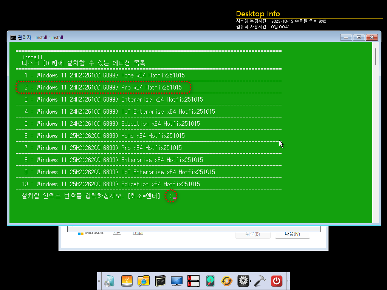Open the Legal link in setup window
387x290 pixels.
(138, 233)
